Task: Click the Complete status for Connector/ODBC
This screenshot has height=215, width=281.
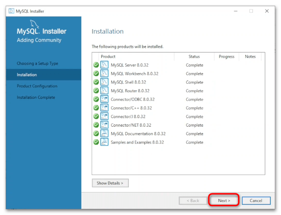Action: pos(194,99)
